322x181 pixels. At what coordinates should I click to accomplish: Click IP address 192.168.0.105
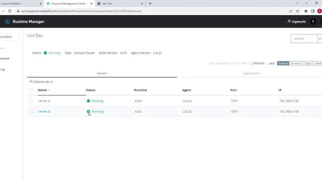(x=289, y=101)
